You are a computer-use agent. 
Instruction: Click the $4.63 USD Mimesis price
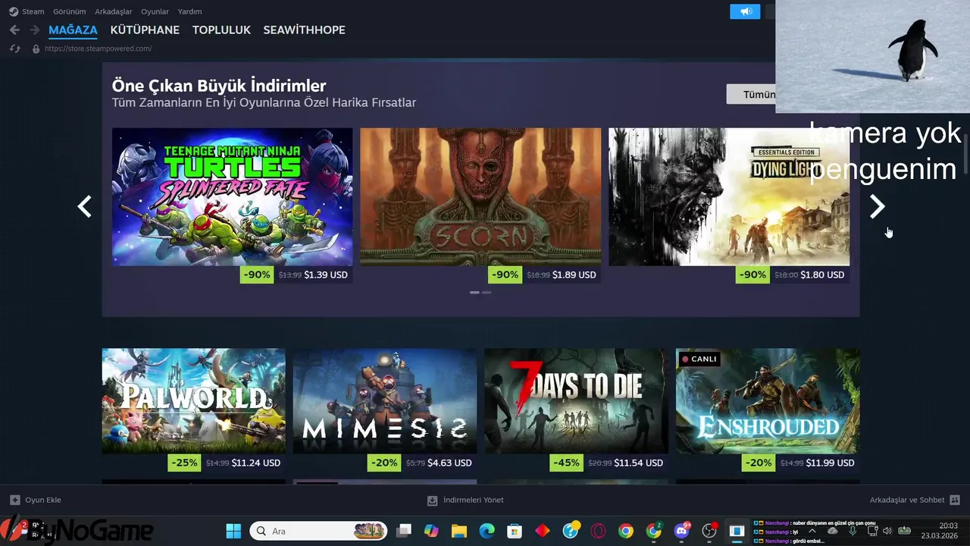(449, 463)
